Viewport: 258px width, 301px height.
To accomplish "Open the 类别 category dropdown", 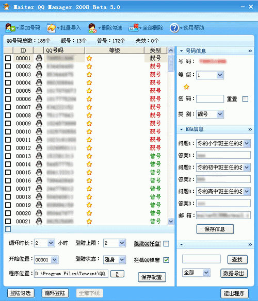I will (220, 114).
